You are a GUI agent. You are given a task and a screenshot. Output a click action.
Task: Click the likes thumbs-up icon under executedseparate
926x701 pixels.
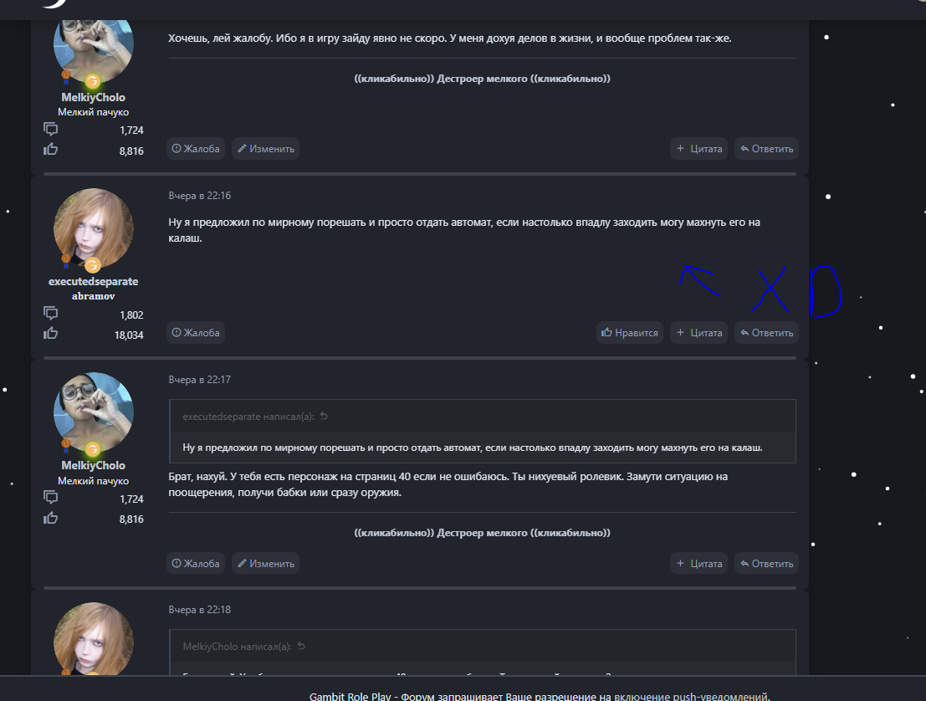click(x=51, y=333)
